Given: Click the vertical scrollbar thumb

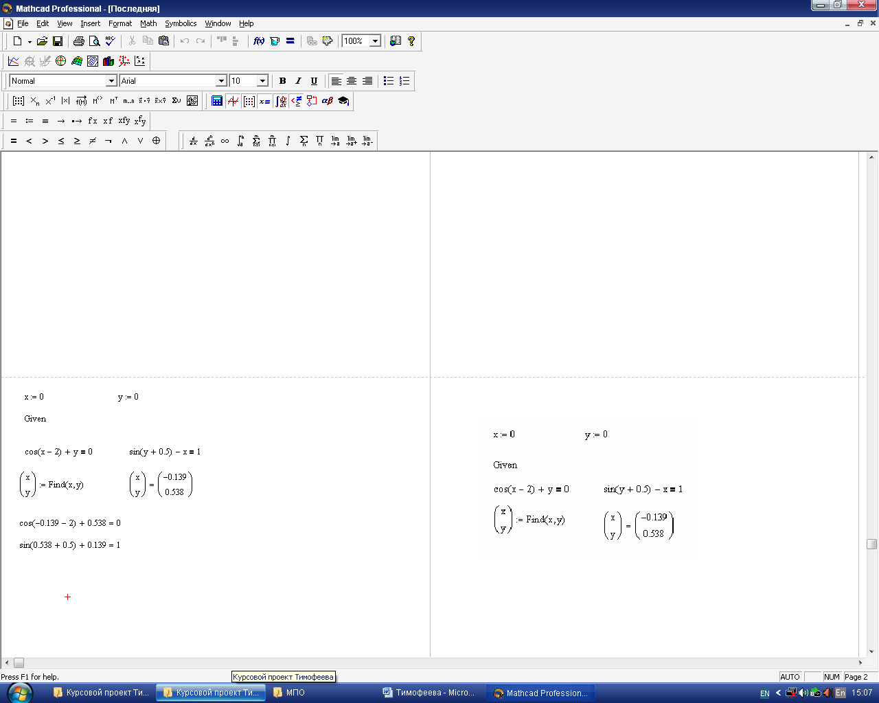Looking at the screenshot, I should [871, 544].
